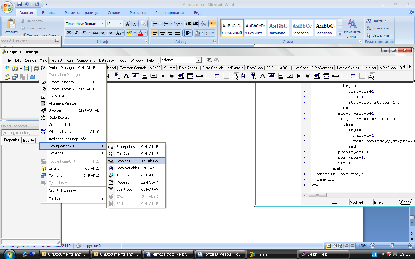Click the yellow text highlight color button
Viewport: 415px width, 259px height.
(129, 33)
